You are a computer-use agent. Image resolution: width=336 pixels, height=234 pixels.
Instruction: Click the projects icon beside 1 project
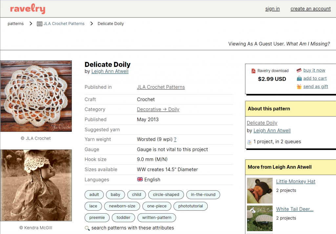[250, 142]
